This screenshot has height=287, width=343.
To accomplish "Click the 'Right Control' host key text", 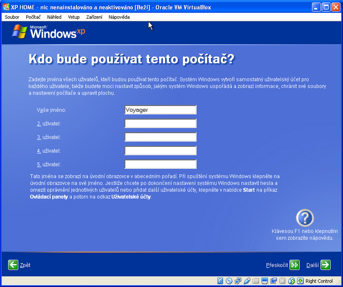I will point(319,281).
